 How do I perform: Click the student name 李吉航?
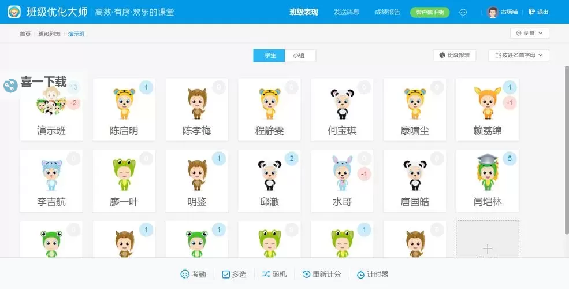click(51, 202)
